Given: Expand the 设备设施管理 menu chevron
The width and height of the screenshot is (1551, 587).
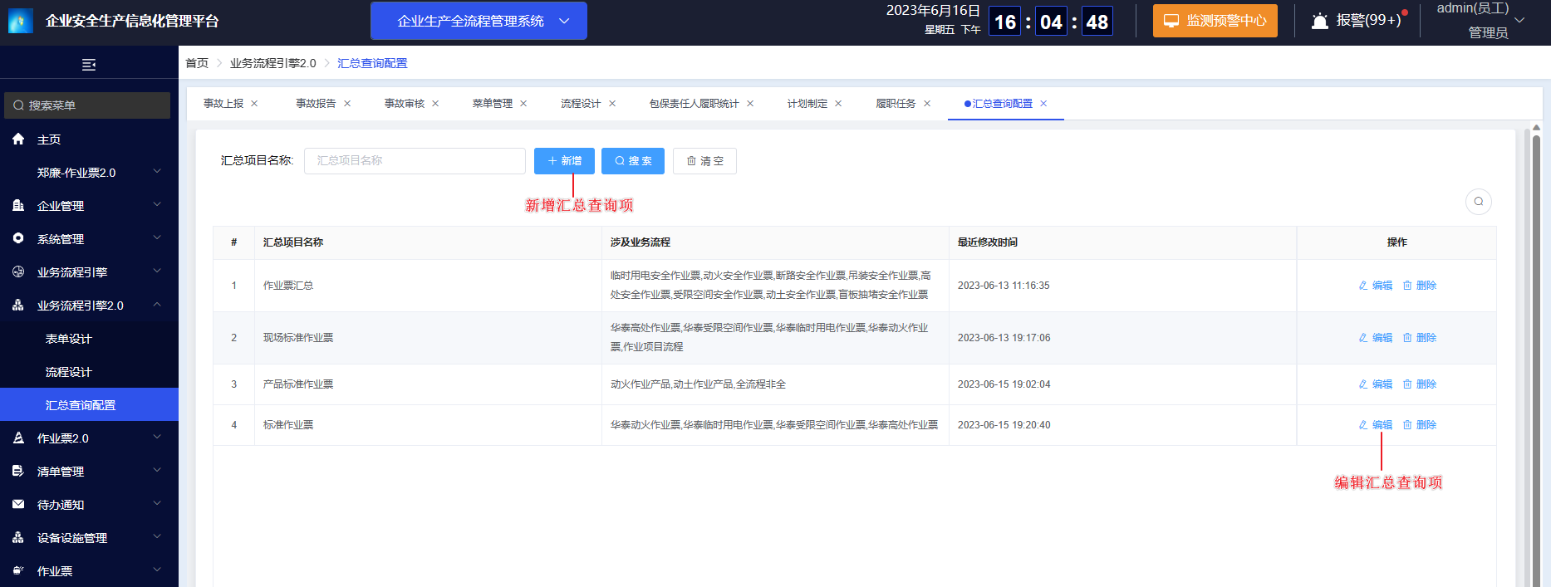Looking at the screenshot, I should coord(157,537).
